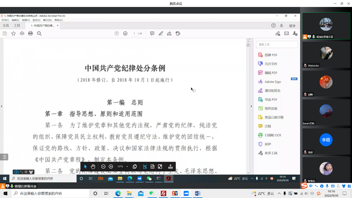The width and height of the screenshot is (352, 198).
Task: Open the highlighter pen tool
Action: [x=161, y=34]
